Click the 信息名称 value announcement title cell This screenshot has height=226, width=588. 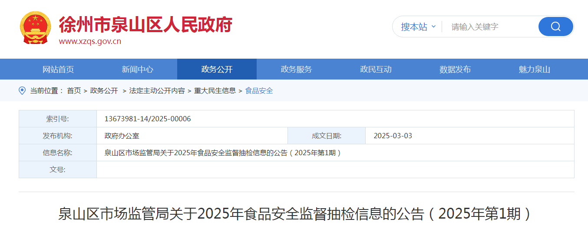pyautogui.click(x=335, y=153)
